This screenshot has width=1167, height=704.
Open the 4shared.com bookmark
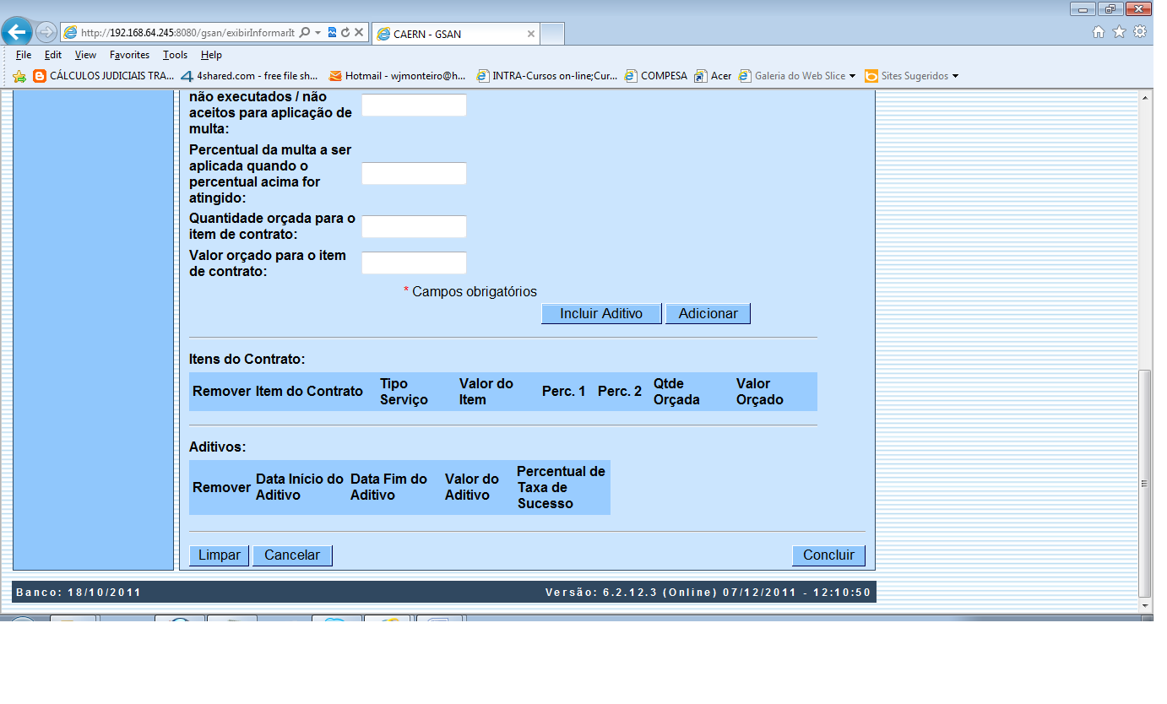[250, 76]
